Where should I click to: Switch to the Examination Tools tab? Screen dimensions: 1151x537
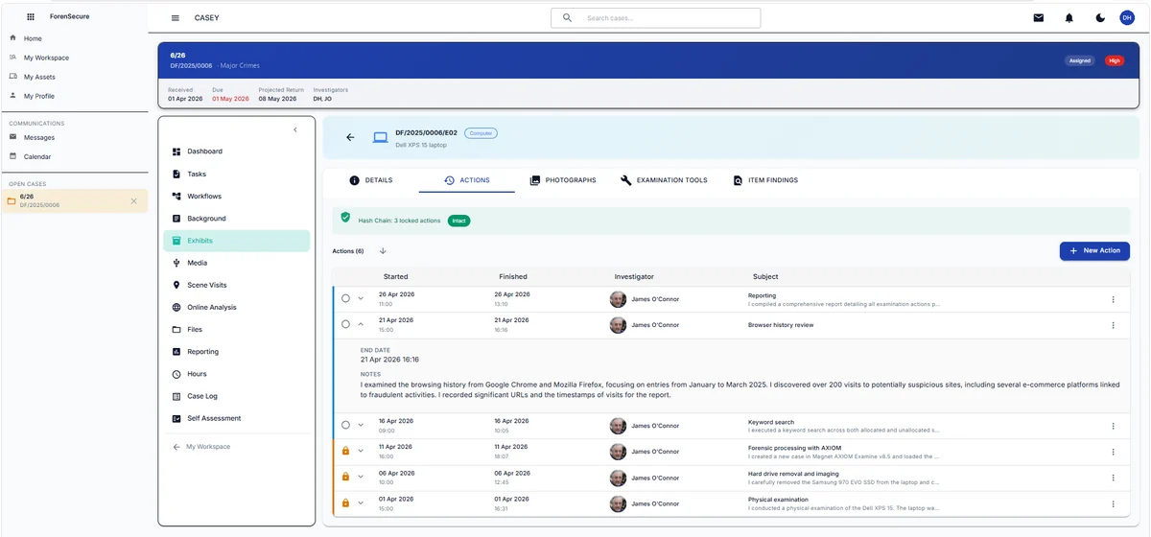664,180
